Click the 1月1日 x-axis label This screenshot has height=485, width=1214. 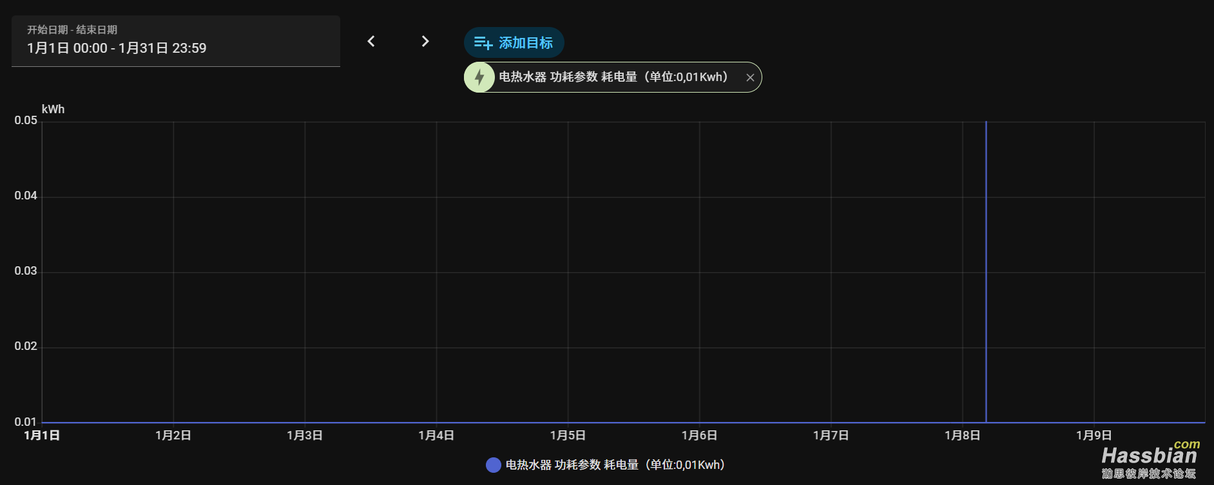pos(42,435)
